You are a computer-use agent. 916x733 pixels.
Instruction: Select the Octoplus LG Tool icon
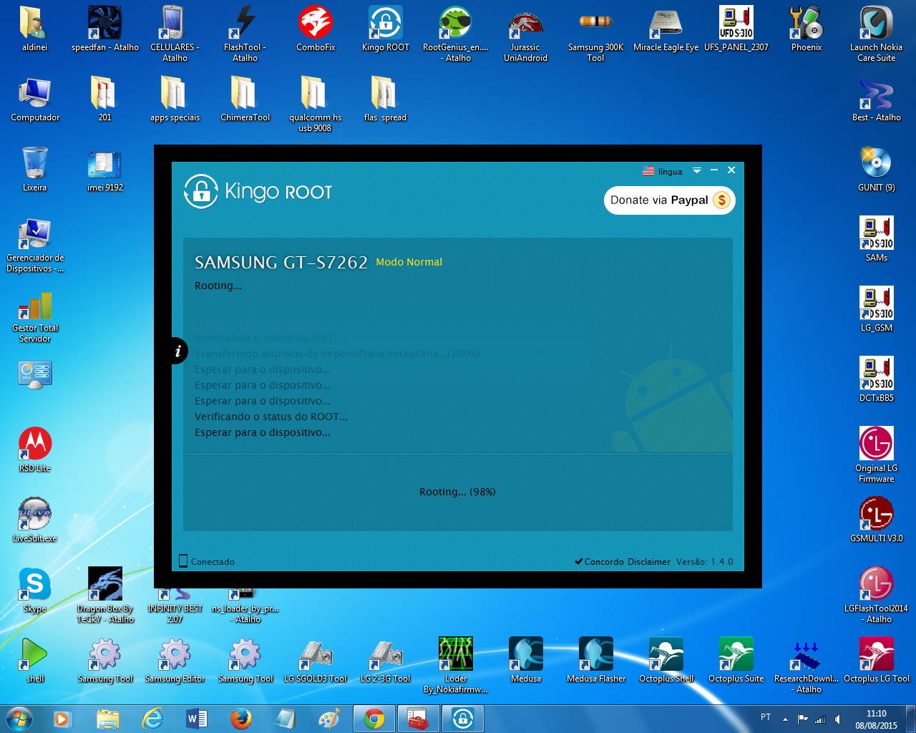tap(877, 661)
